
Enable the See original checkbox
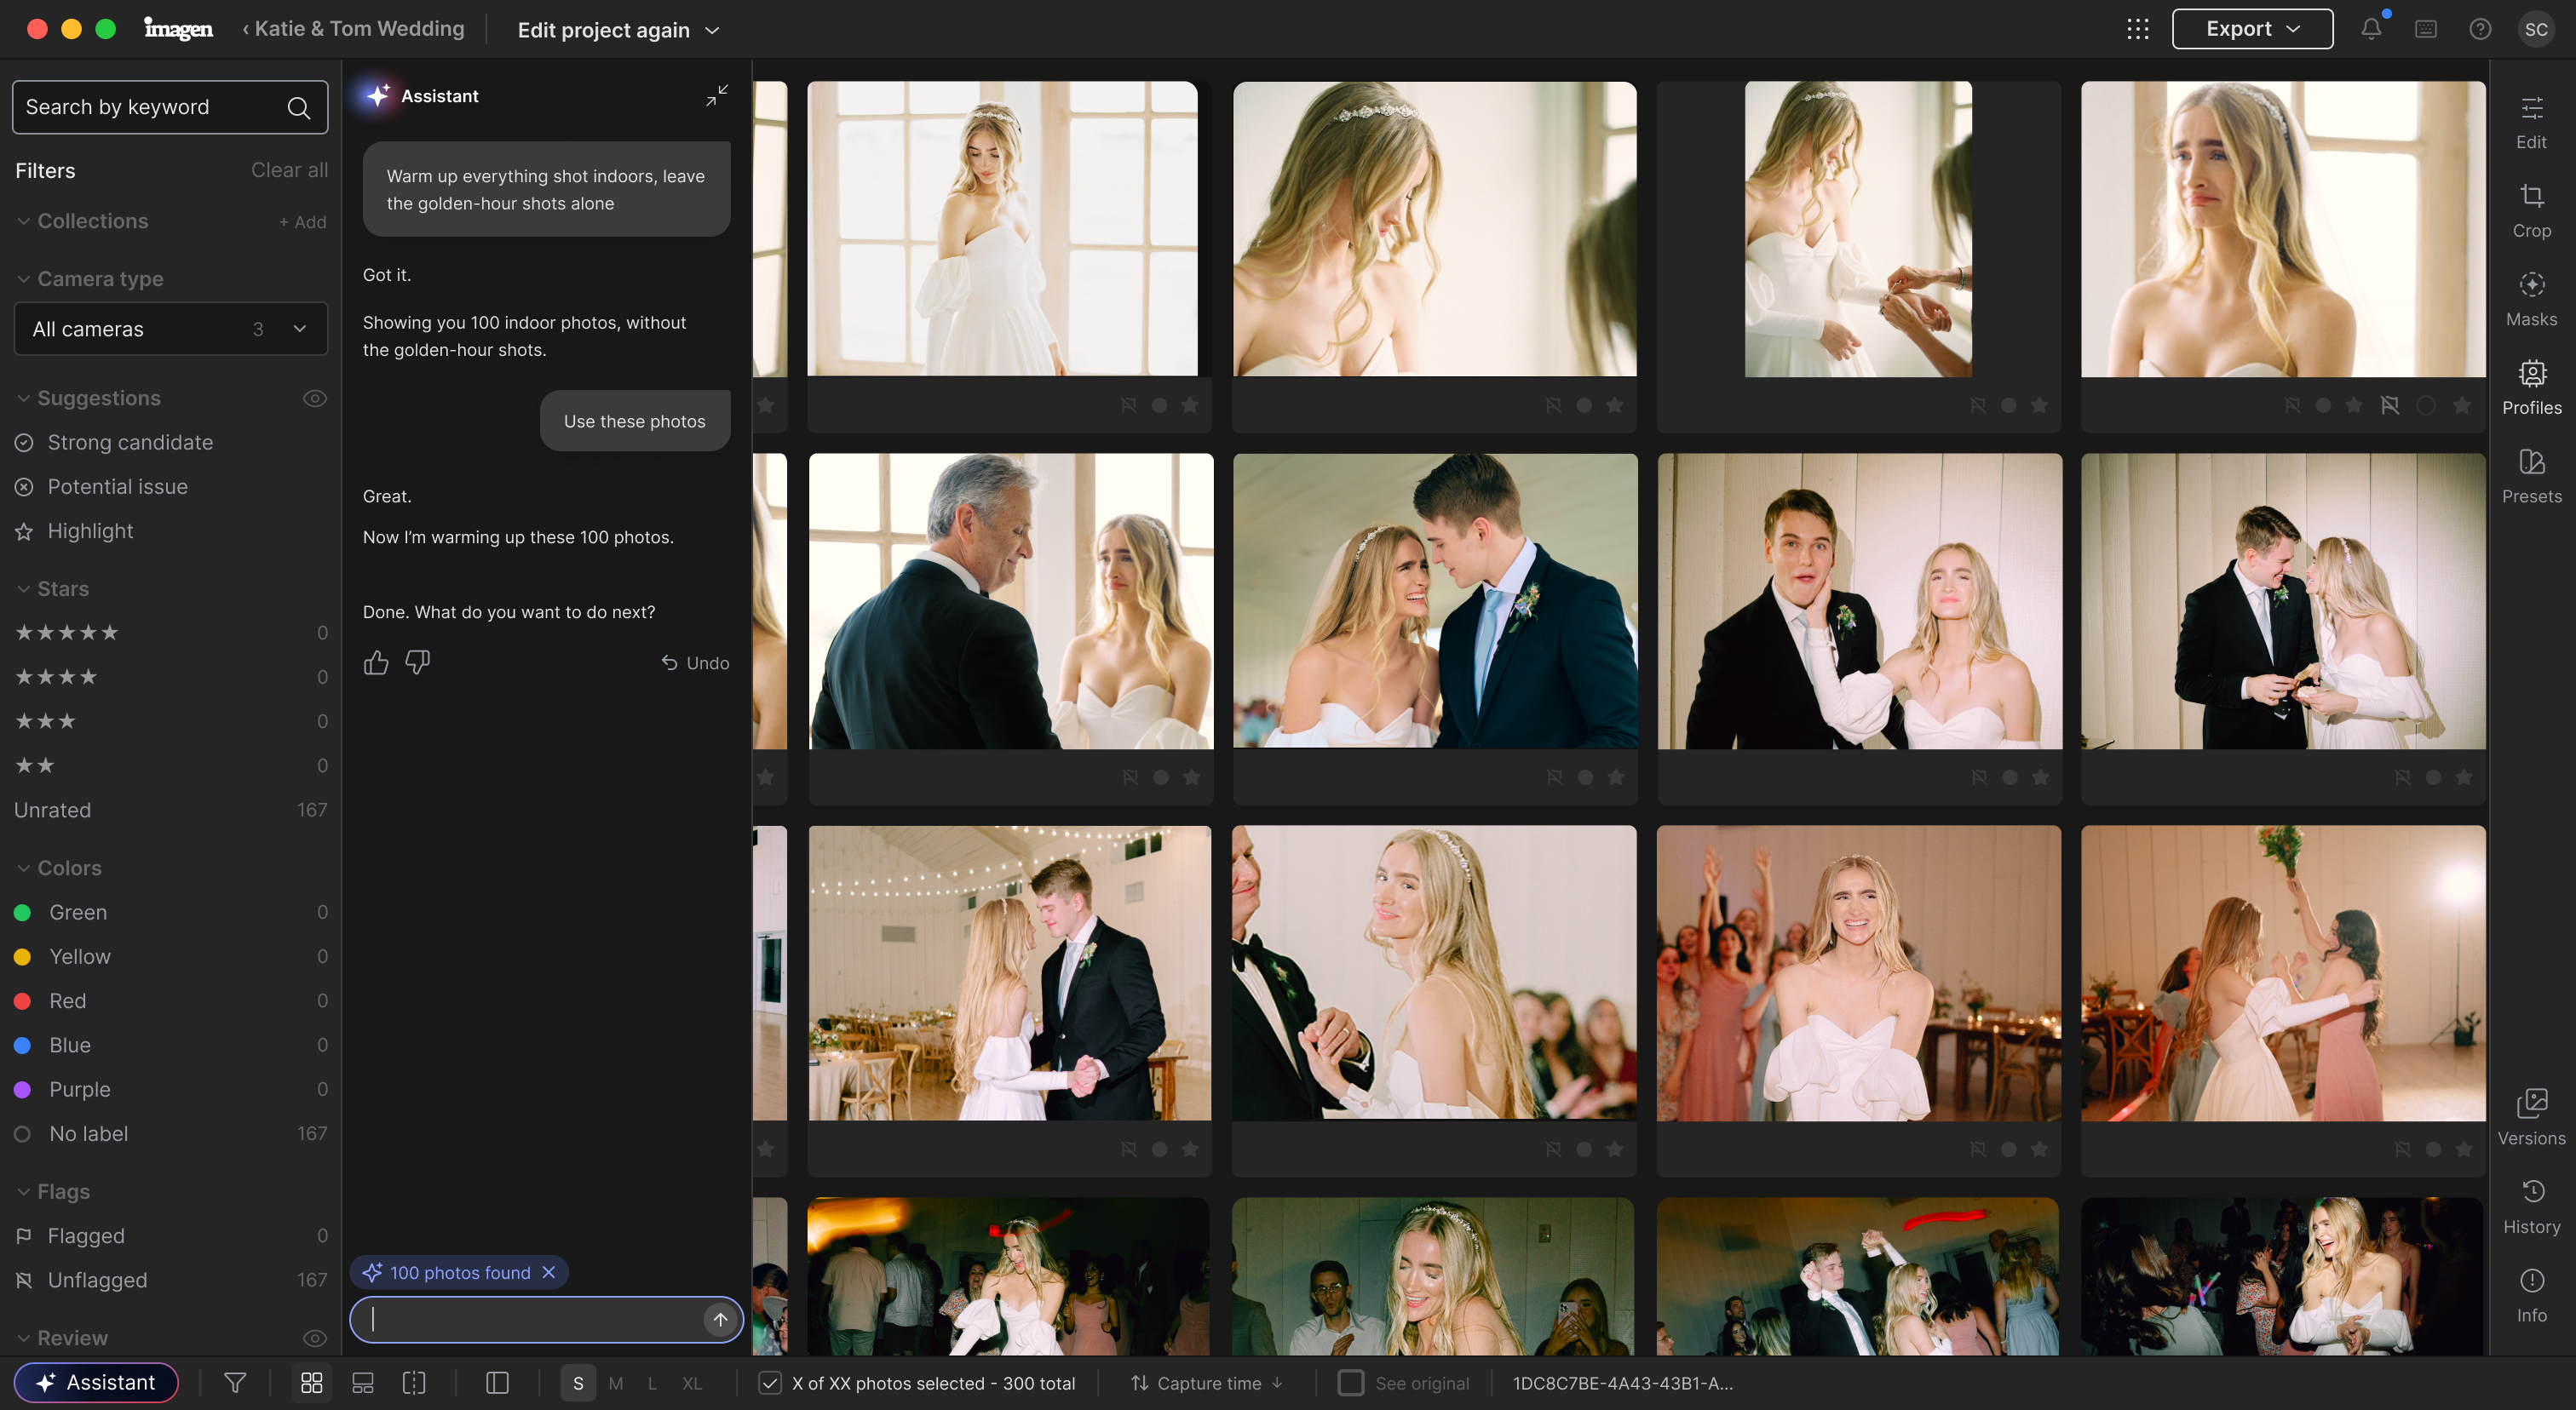point(1351,1383)
